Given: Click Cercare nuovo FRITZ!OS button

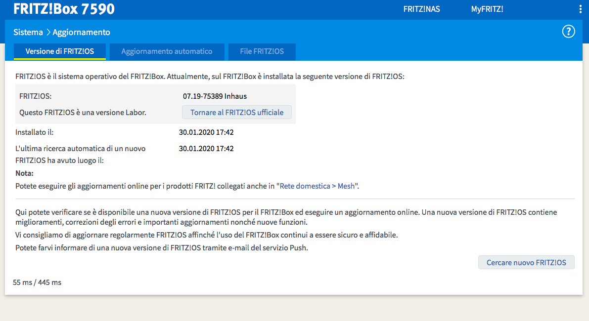Looking at the screenshot, I should [x=526, y=263].
